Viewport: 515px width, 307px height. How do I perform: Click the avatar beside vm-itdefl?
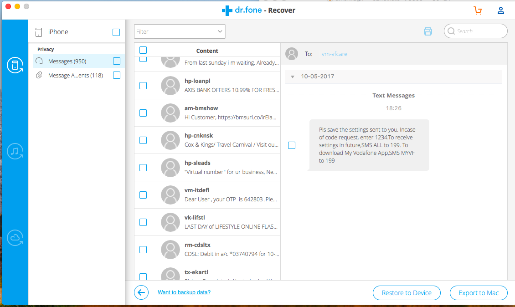click(170, 194)
